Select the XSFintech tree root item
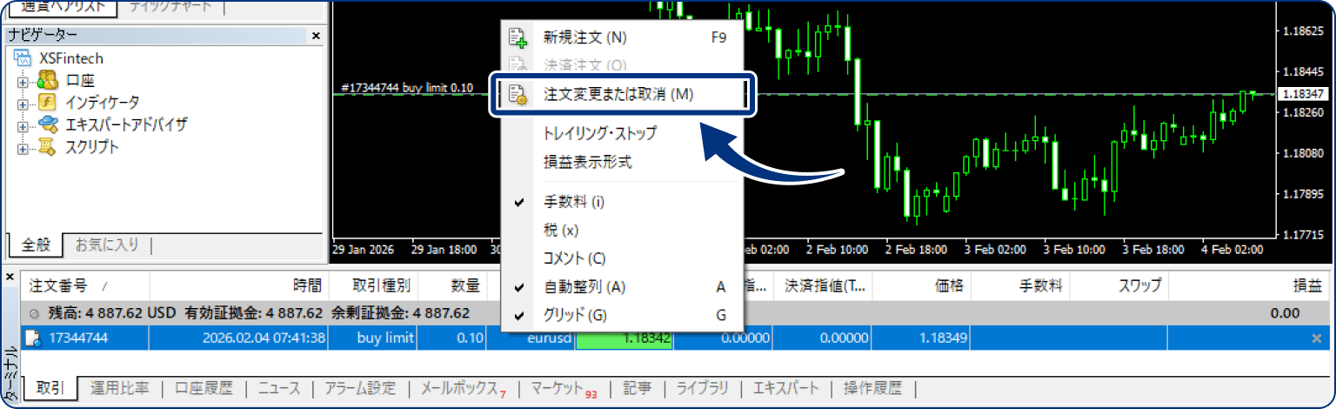Image resolution: width=1336 pixels, height=409 pixels. tap(71, 58)
